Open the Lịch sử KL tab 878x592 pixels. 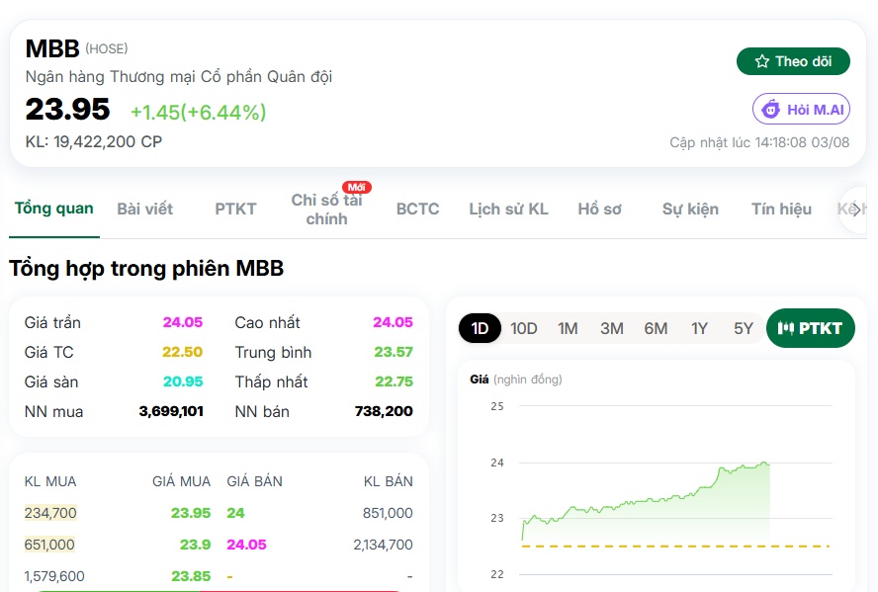tap(508, 209)
